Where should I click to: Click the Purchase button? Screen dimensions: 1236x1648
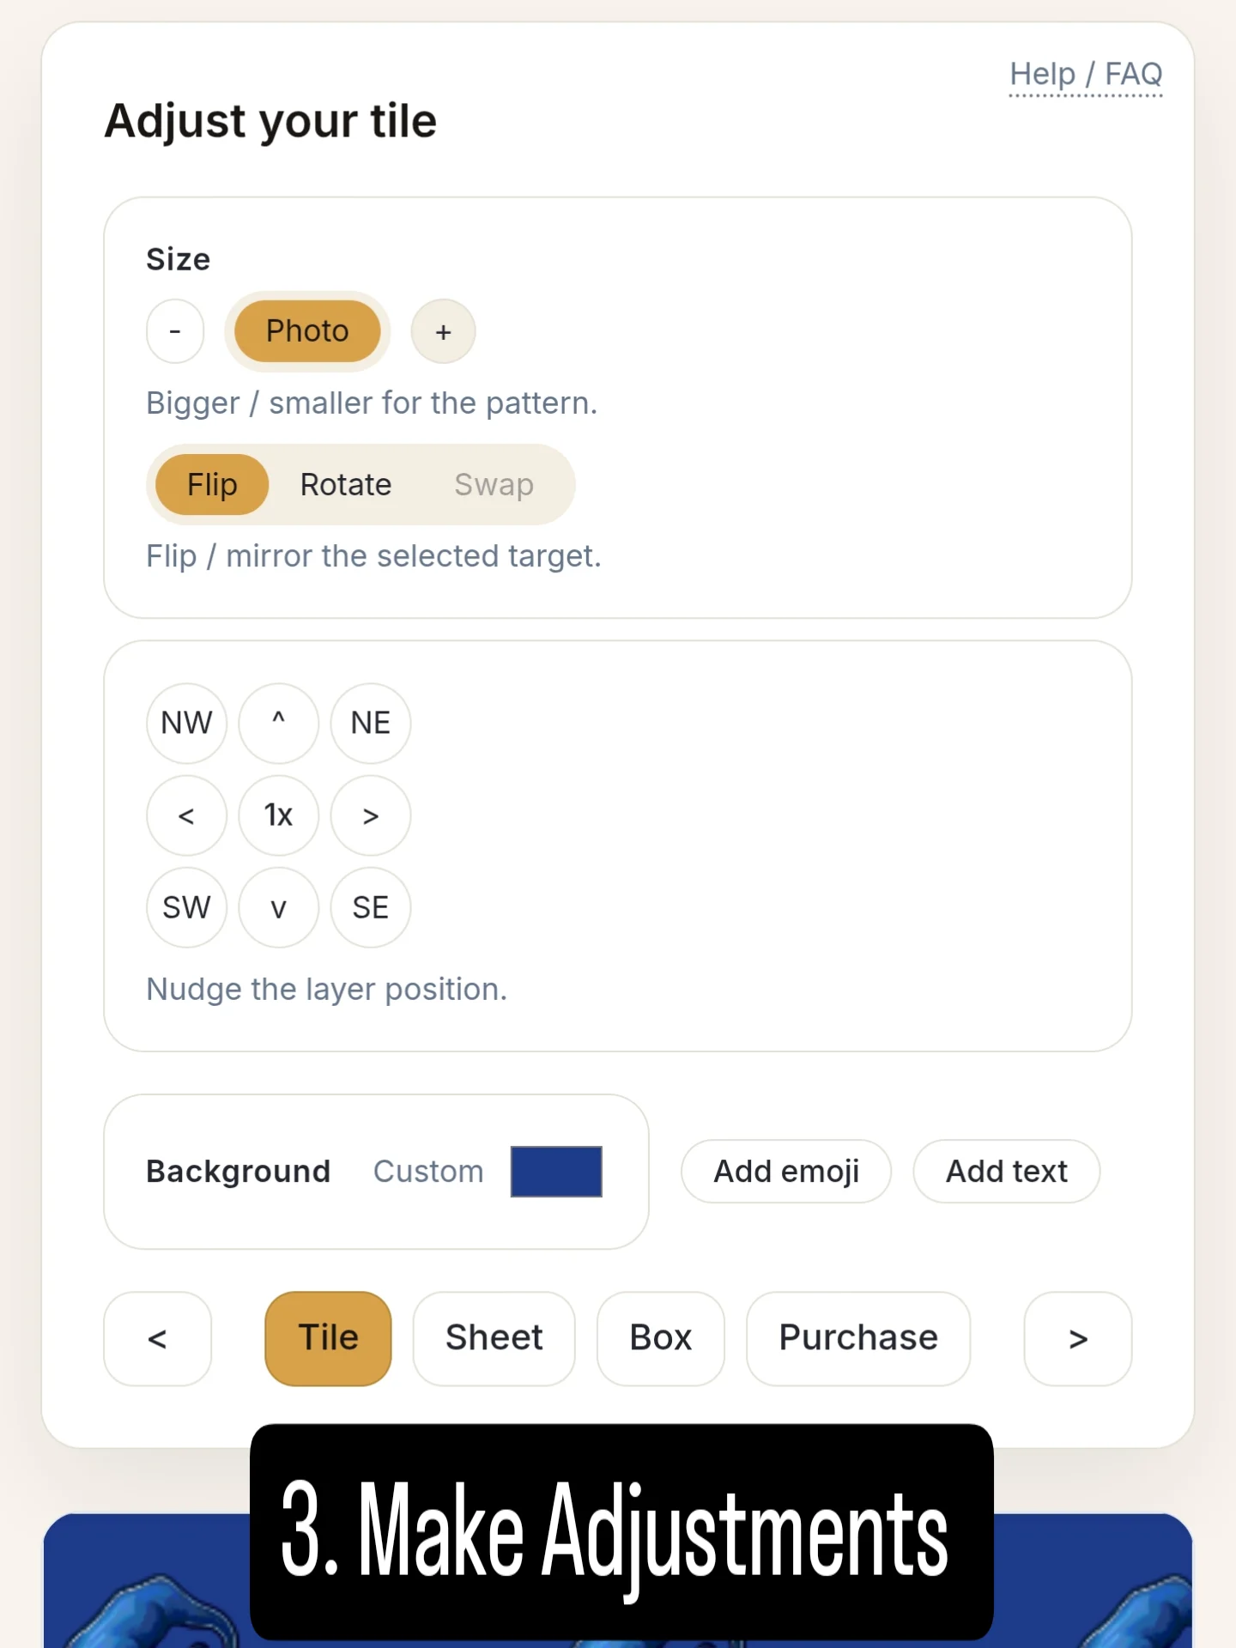(x=857, y=1337)
